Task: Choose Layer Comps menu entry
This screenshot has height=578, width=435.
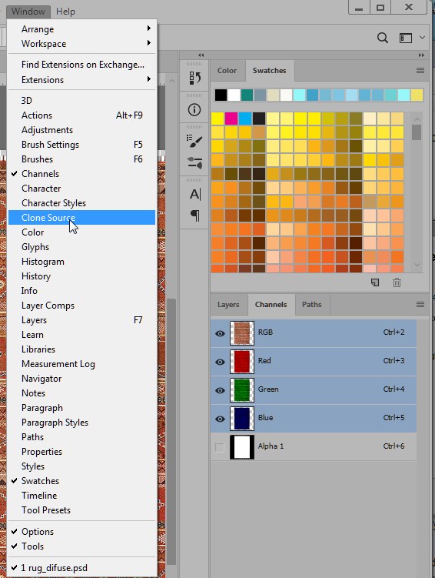Action: tap(81, 306)
